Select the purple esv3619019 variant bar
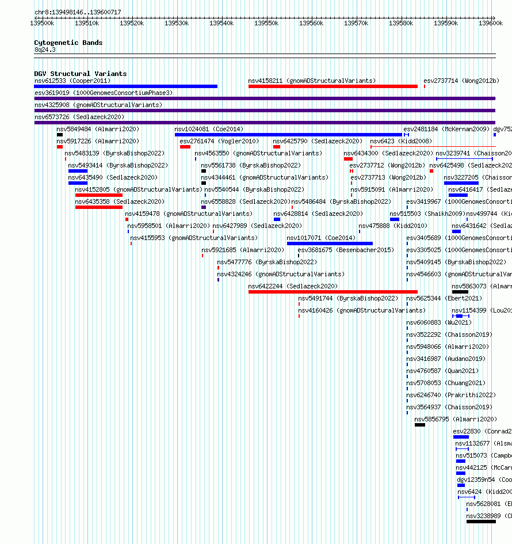Image resolution: width=512 pixels, height=544 pixels. [x=265, y=98]
